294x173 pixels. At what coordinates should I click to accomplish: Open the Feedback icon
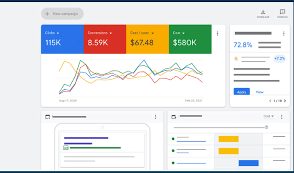point(282,12)
